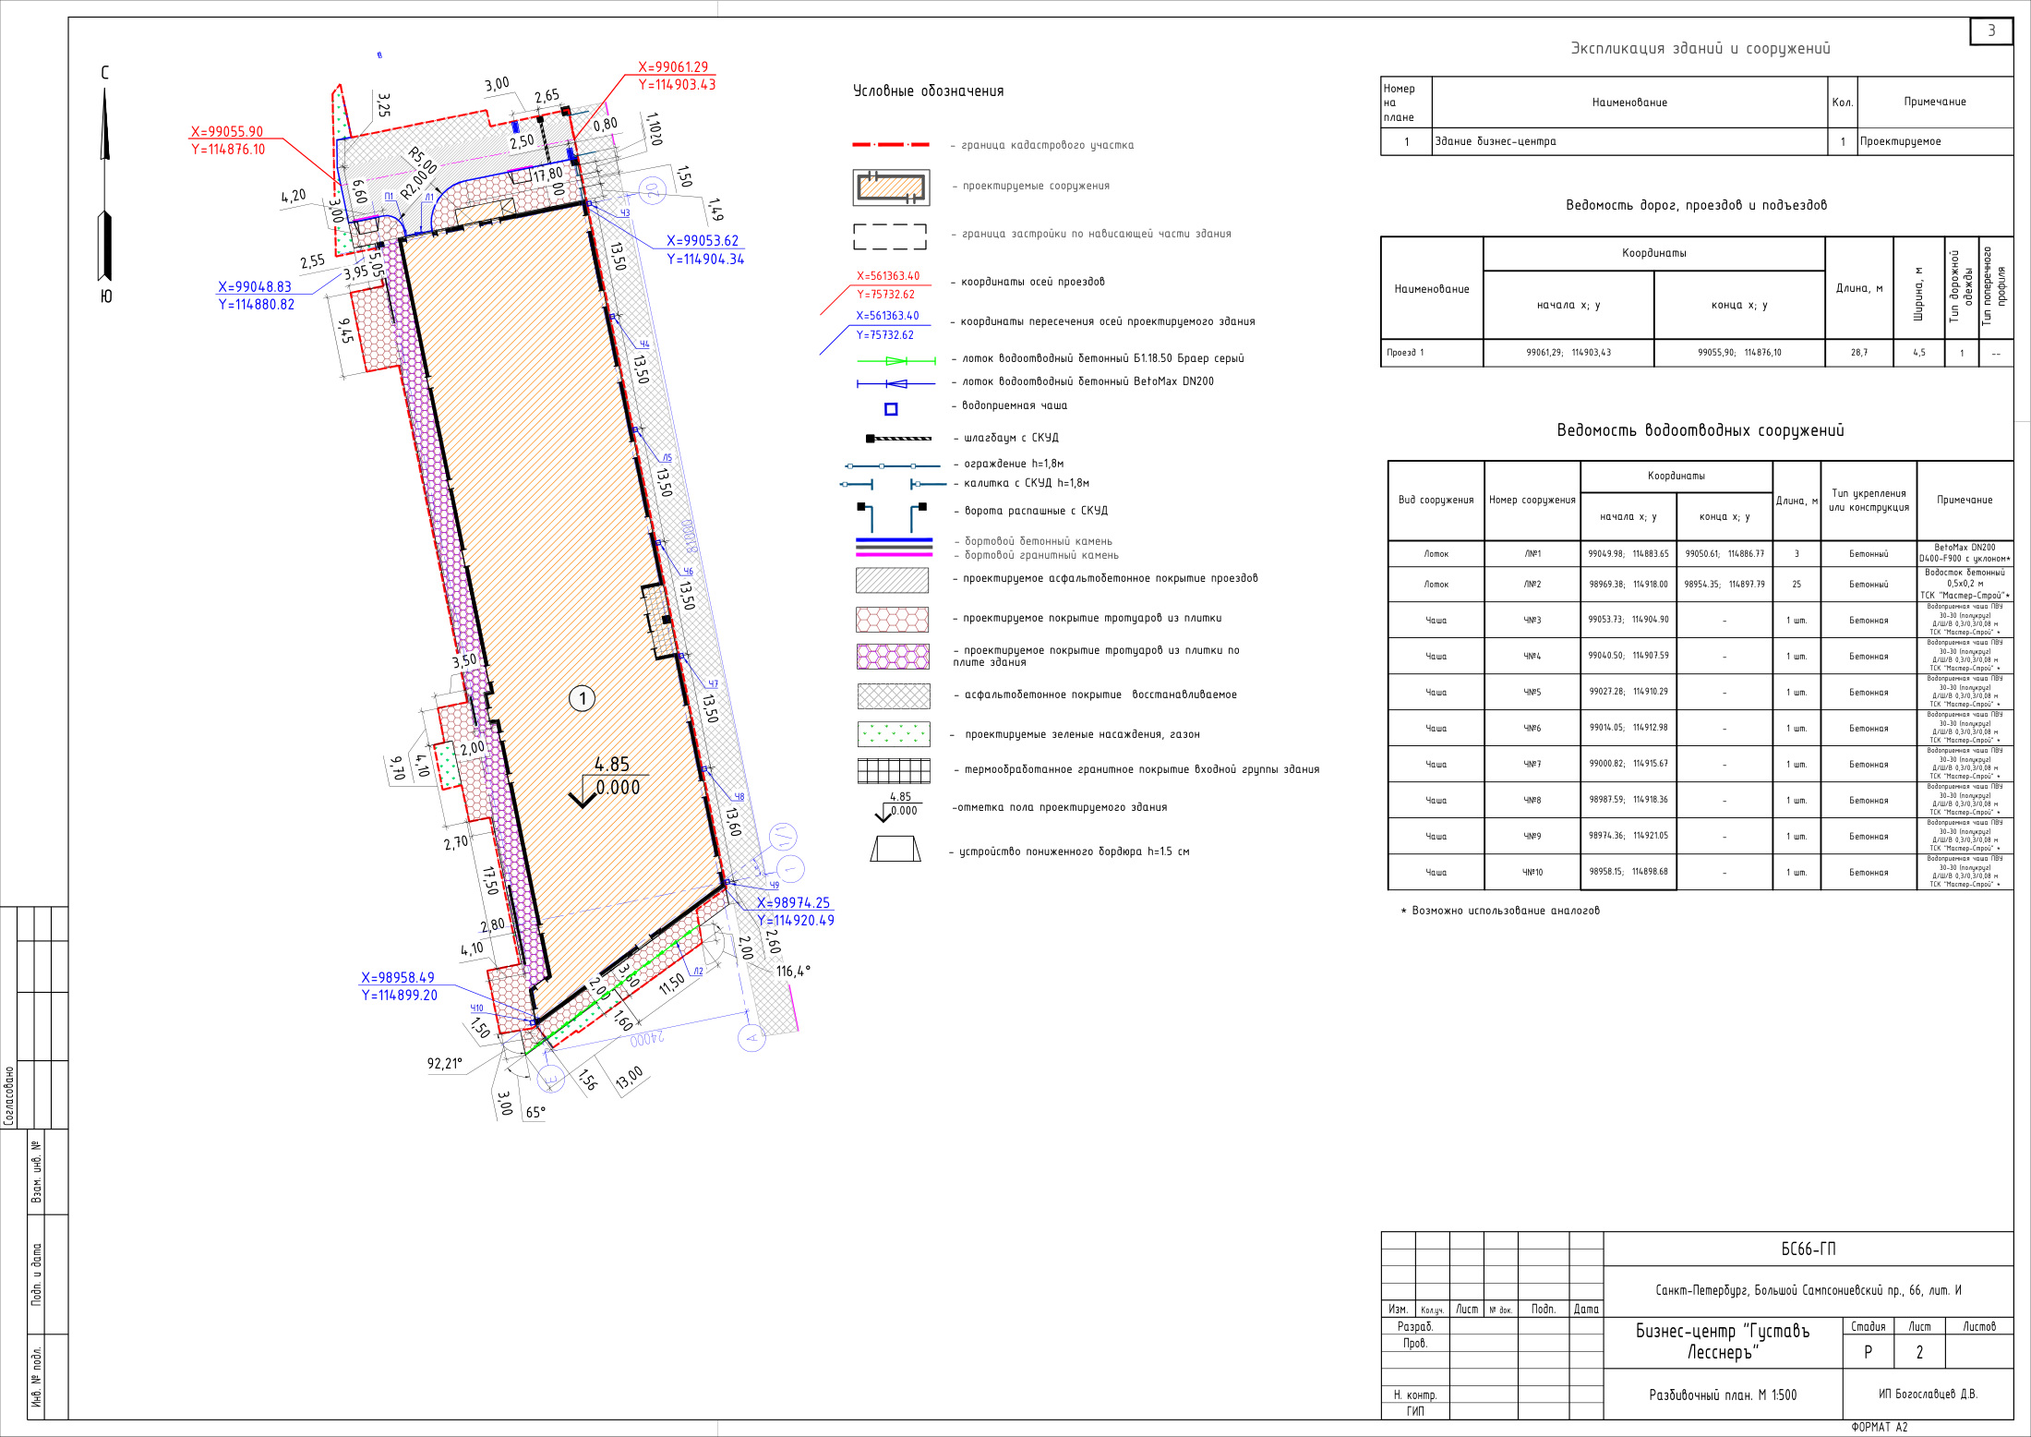Click the Условные обозначения legend title
Viewport: 2031px width, 1437px height.
[928, 91]
